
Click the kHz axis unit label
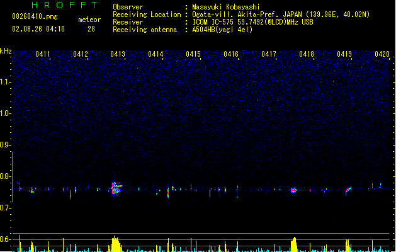pos(6,51)
